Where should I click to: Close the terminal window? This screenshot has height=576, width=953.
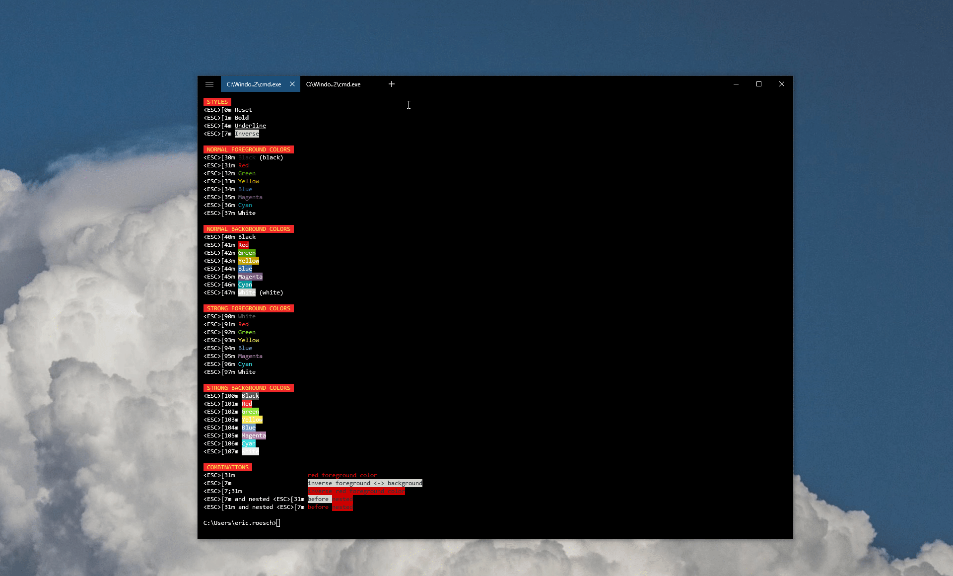(782, 84)
